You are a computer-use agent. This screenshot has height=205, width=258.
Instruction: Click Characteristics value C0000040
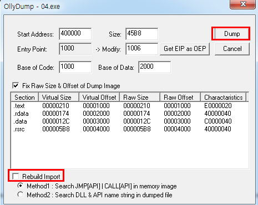(218, 121)
